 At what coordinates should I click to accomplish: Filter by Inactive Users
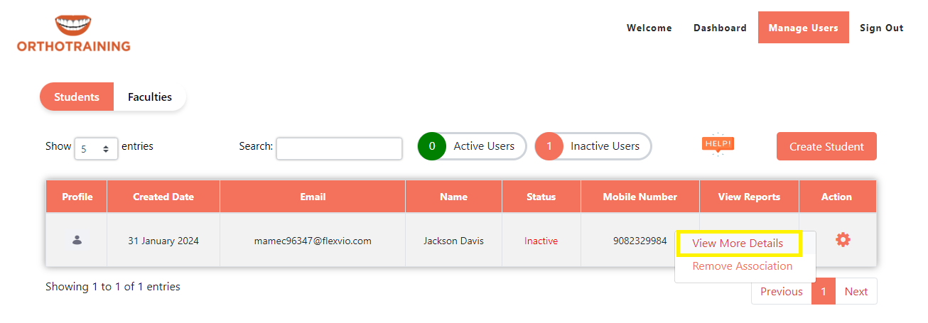point(604,146)
